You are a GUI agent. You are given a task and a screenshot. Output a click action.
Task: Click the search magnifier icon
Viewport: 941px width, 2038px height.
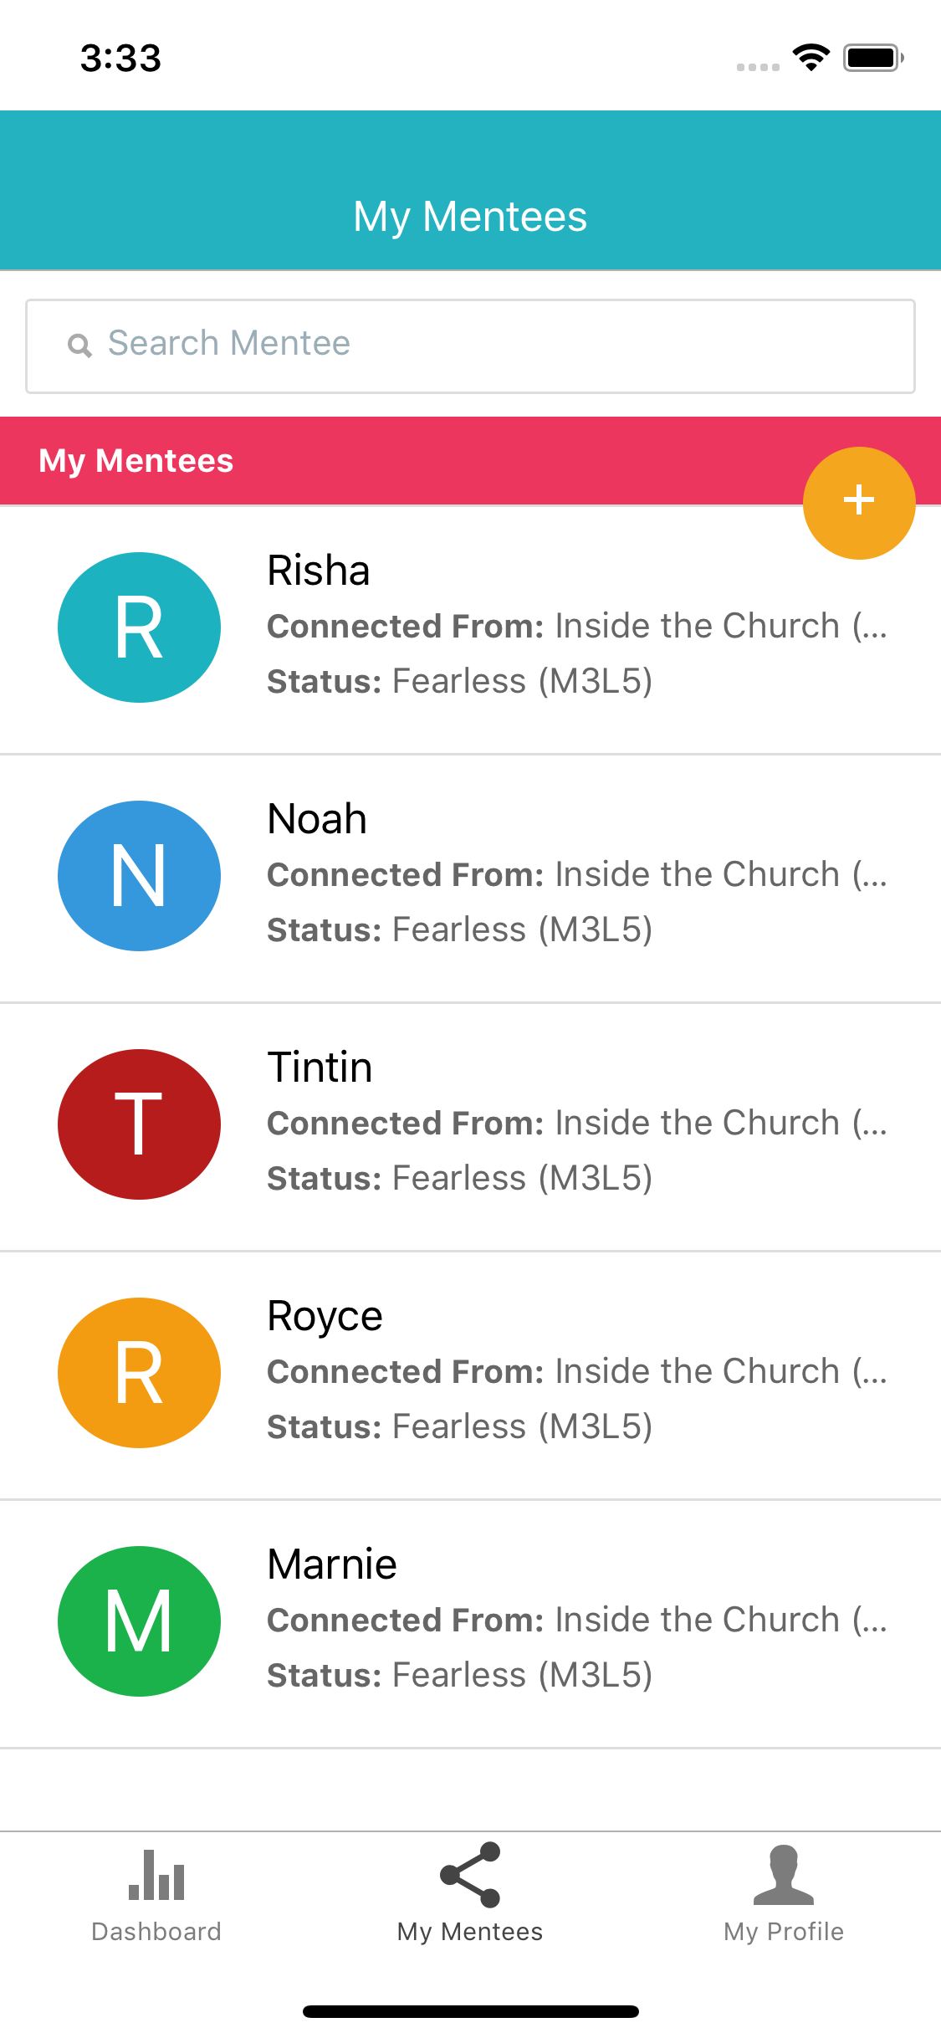click(x=79, y=345)
